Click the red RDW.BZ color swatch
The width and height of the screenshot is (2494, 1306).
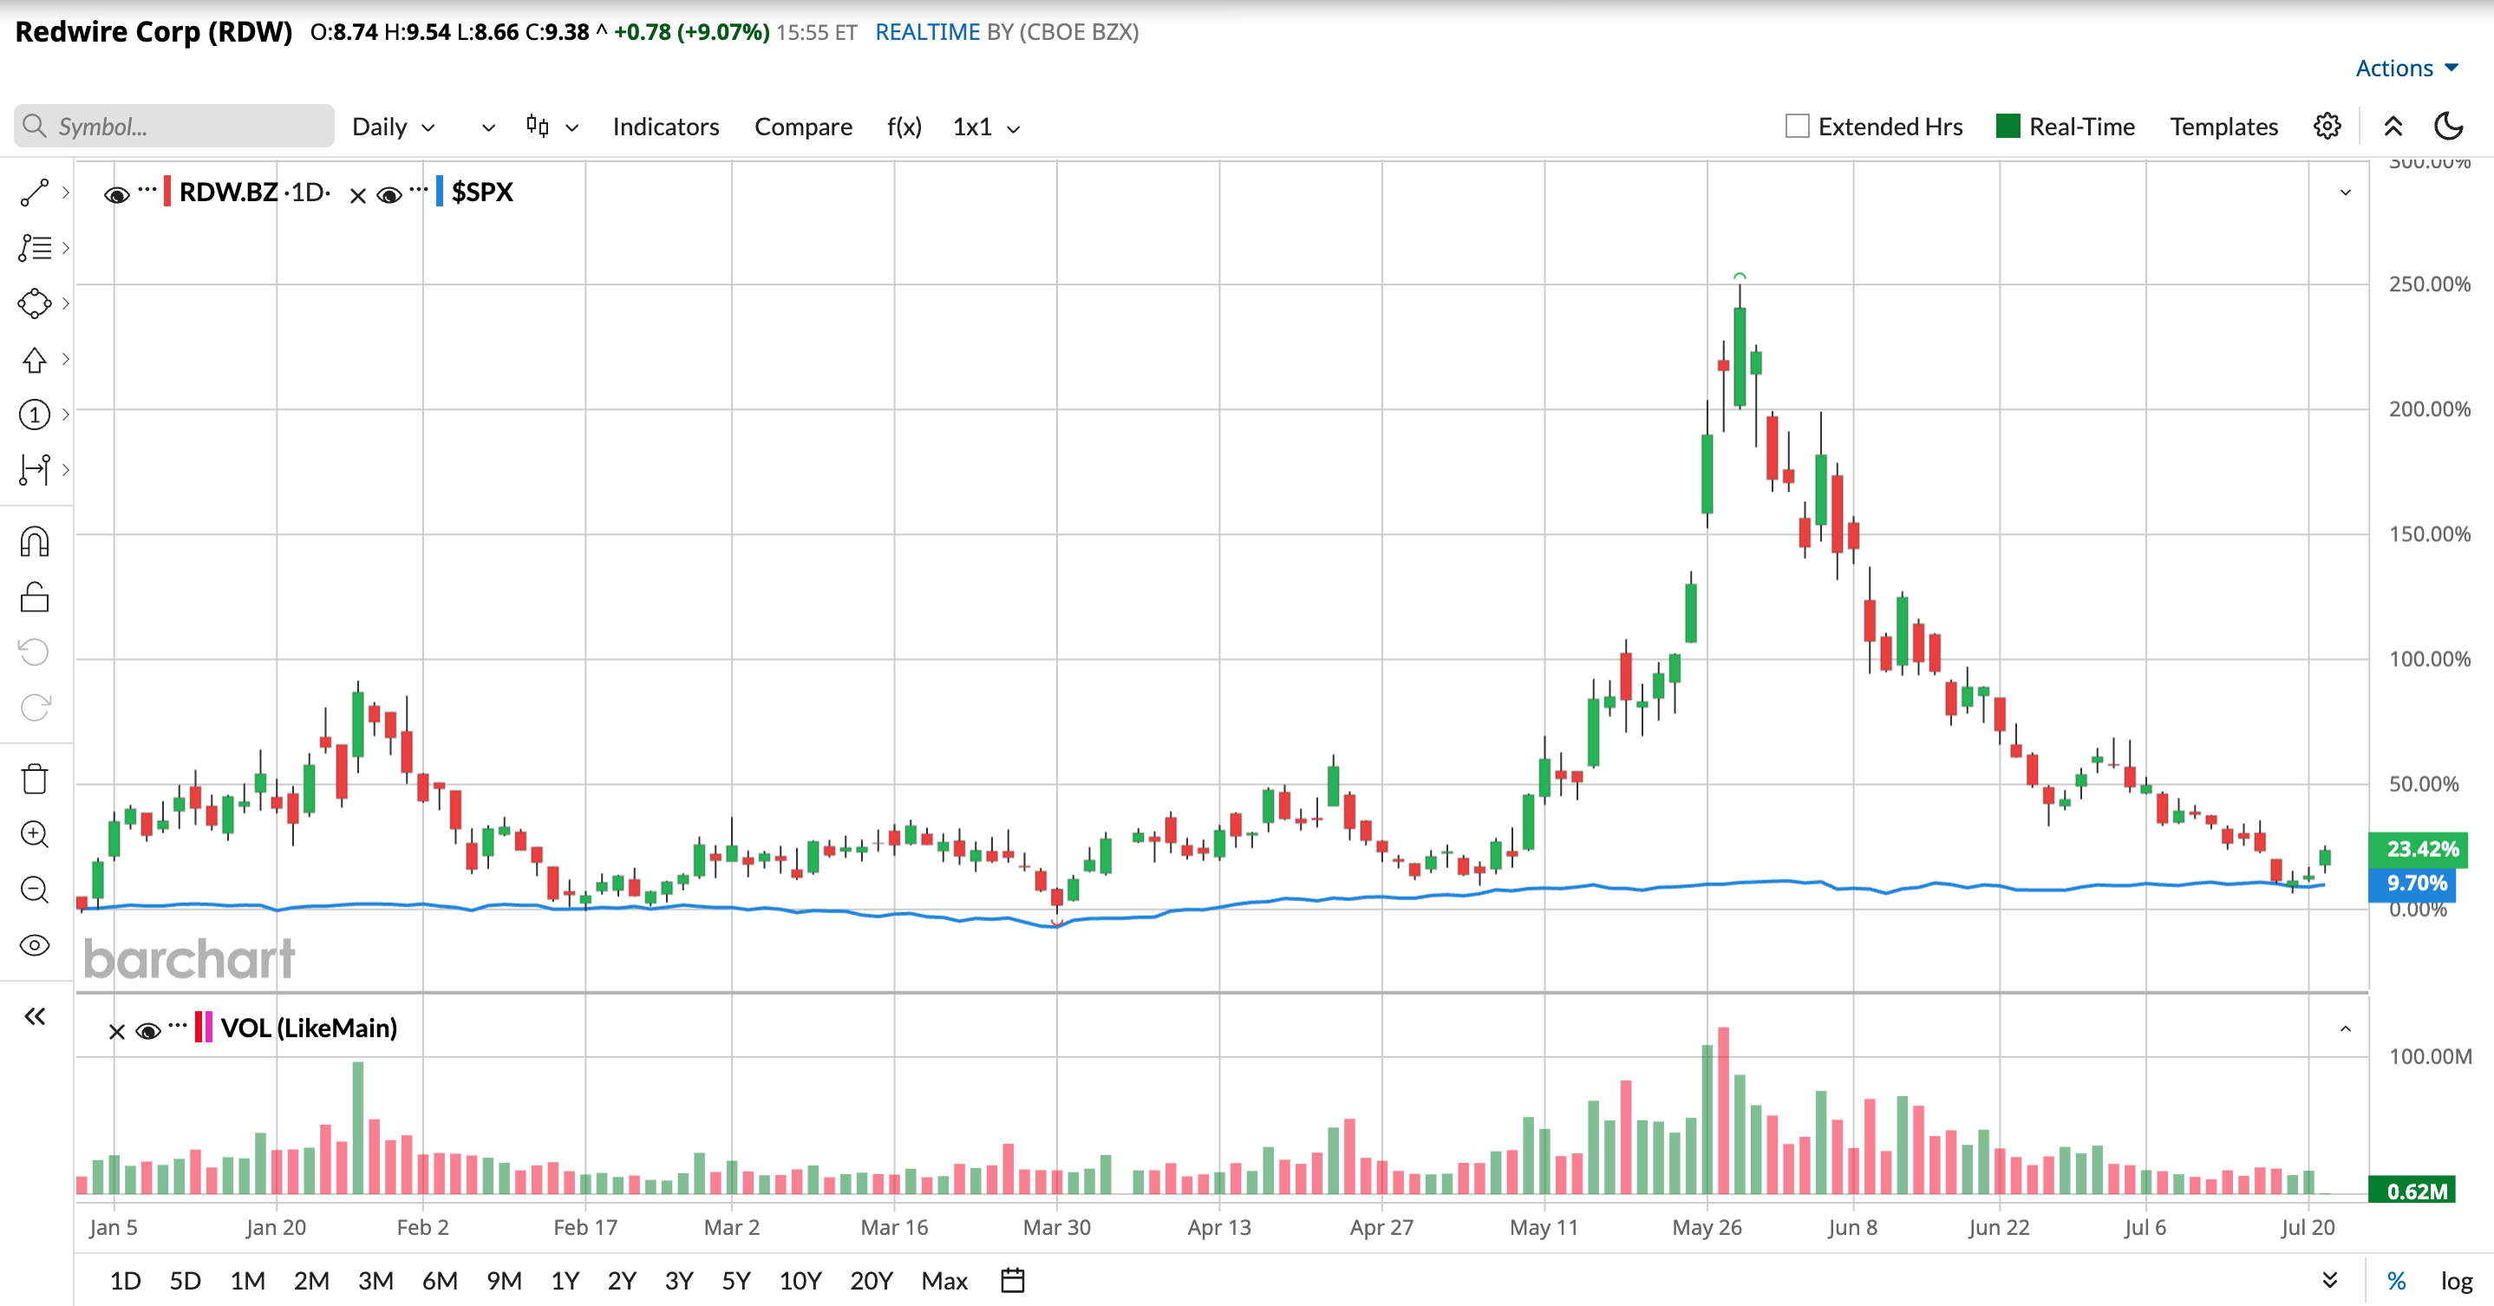pos(167,191)
